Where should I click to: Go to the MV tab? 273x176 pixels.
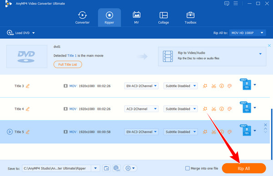pos(136,18)
